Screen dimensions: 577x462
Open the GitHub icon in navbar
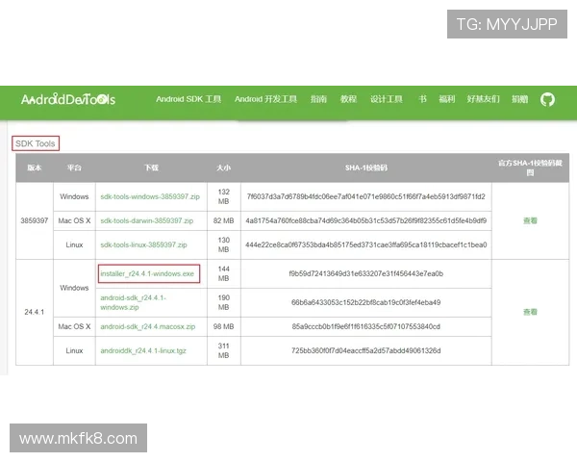[547, 99]
